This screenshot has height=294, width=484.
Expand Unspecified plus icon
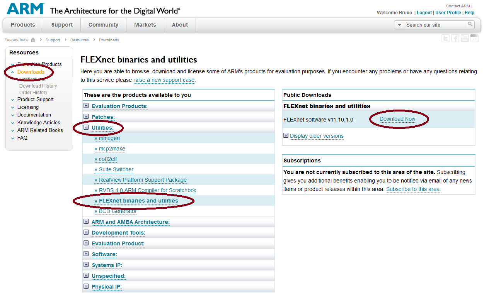86,275
